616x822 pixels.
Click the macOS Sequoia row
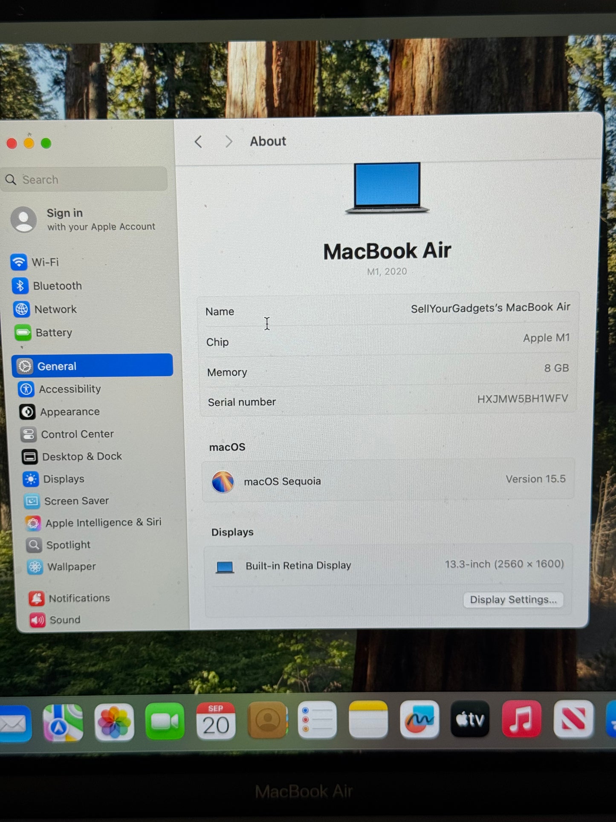[388, 480]
